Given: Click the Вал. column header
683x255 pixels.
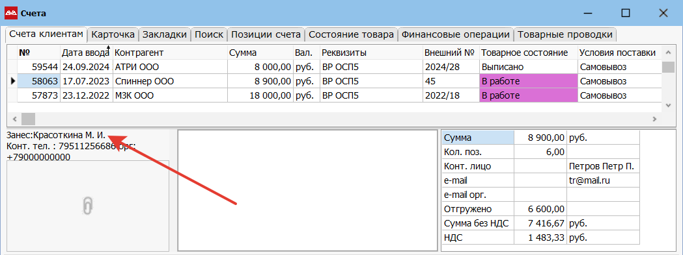Looking at the screenshot, I should pyautogui.click(x=306, y=53).
